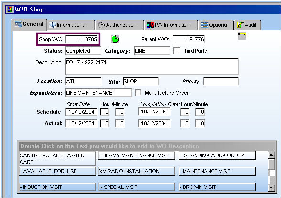Click the Schedule start Minute field
The width and height of the screenshot is (281, 198).
pyautogui.click(x=120, y=112)
